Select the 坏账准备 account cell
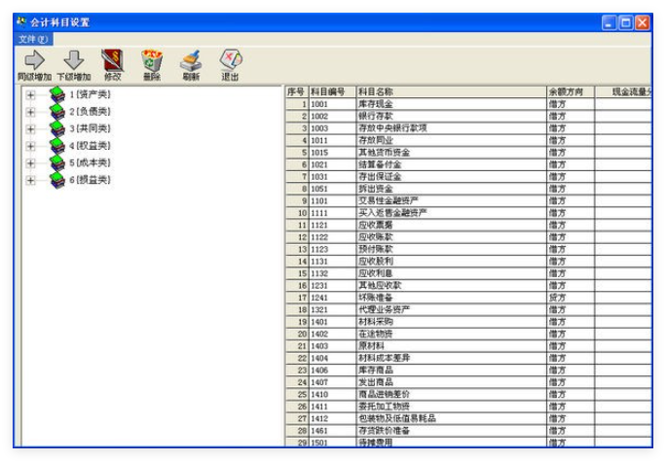Viewport: 666px width, 461px height. tap(451, 298)
